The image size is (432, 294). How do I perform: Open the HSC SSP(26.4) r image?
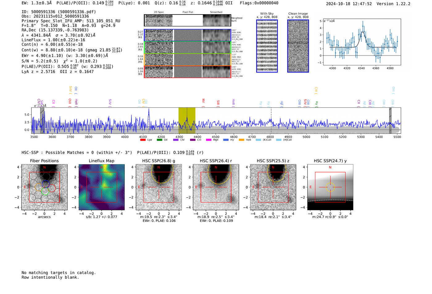[x=216, y=187]
